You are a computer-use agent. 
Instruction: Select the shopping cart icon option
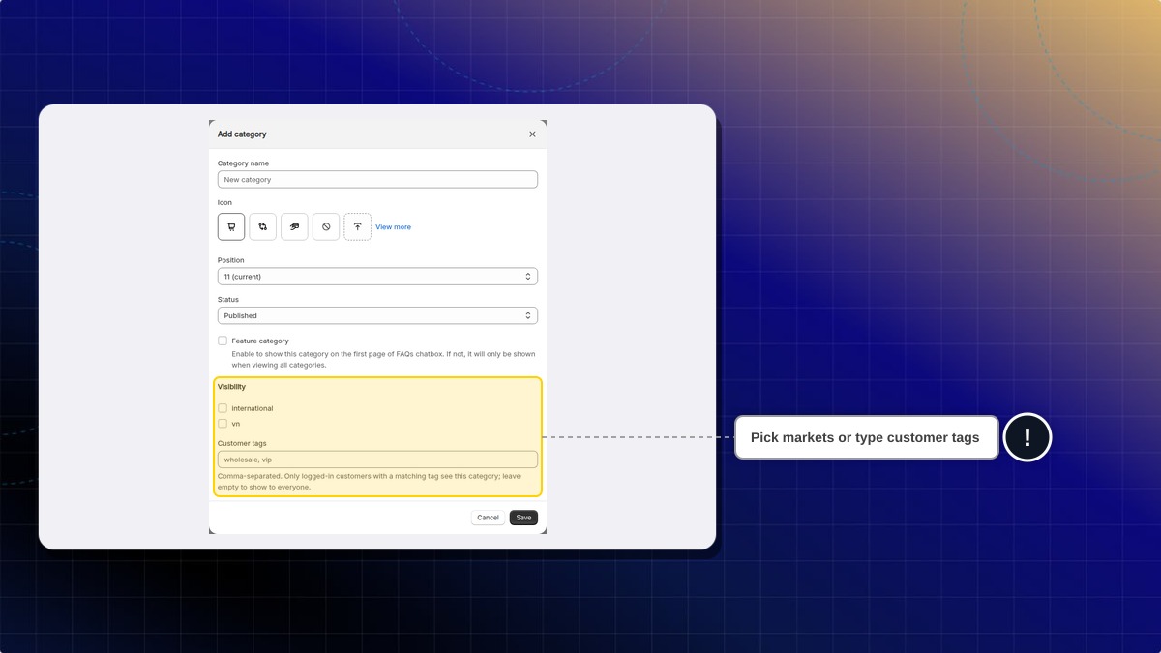point(231,226)
